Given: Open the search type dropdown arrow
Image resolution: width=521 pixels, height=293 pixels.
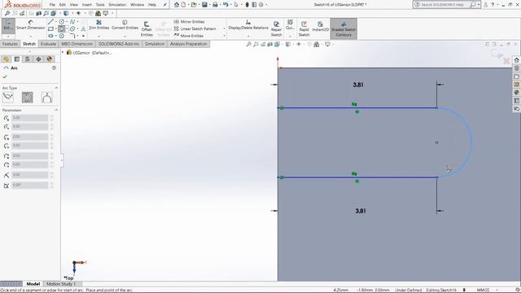Looking at the screenshot, I should 479,5.
